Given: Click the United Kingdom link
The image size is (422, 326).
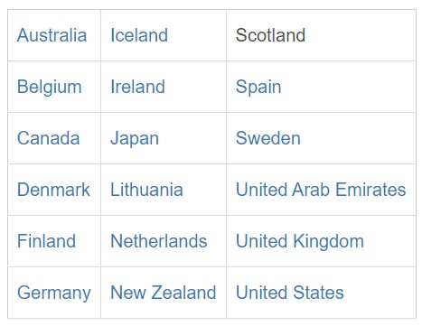Looking at the screenshot, I should (x=300, y=242).
